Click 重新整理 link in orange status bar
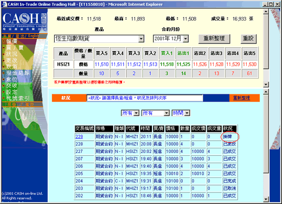 [241, 98]
